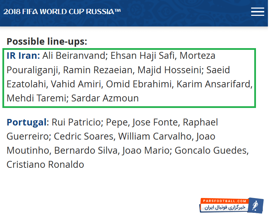The width and height of the screenshot is (269, 219).
Task: Select the Portugal team label
Action: 26,122
